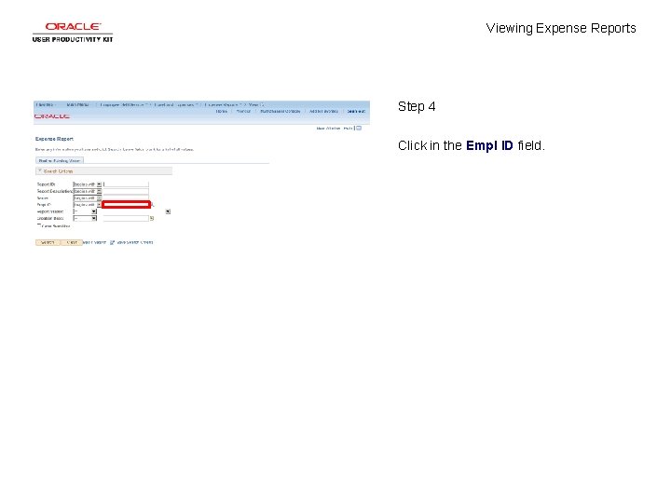Open the Report Status value dropdown arrow
The image size is (671, 503).
click(168, 211)
